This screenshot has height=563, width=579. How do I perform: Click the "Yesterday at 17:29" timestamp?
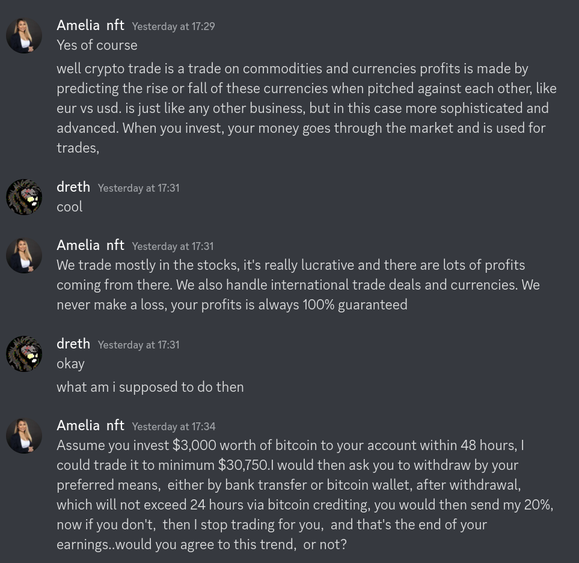click(x=173, y=26)
